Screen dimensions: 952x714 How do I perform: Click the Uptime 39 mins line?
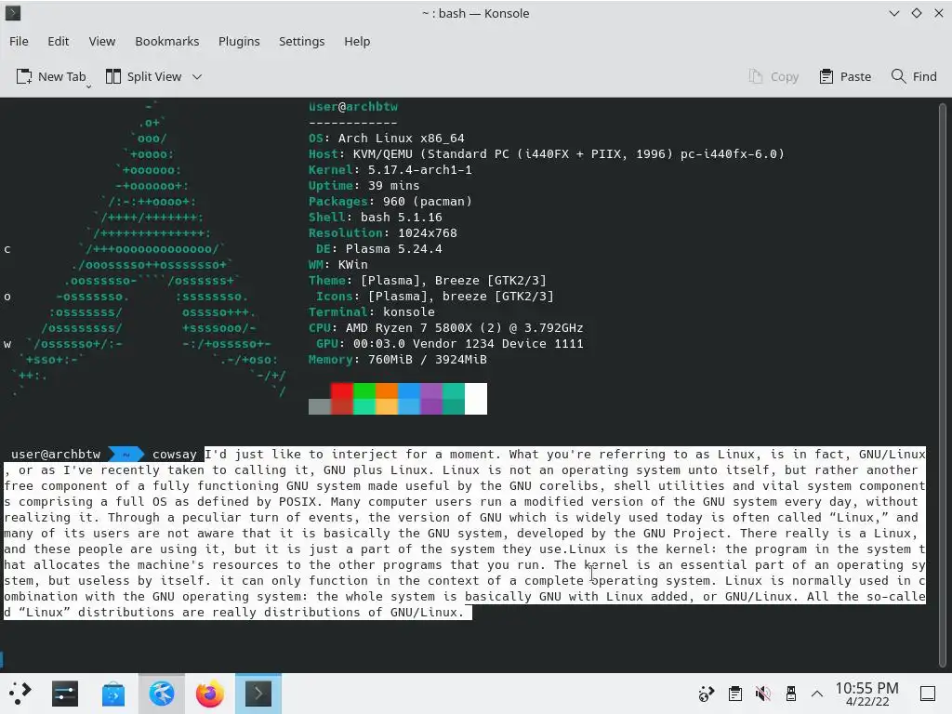pyautogui.click(x=364, y=186)
